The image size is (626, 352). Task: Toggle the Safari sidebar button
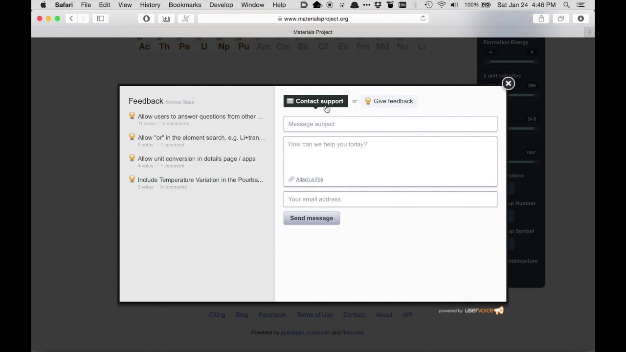100,19
